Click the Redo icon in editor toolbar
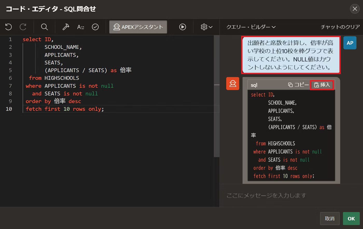The image size is (363, 229). point(23,27)
